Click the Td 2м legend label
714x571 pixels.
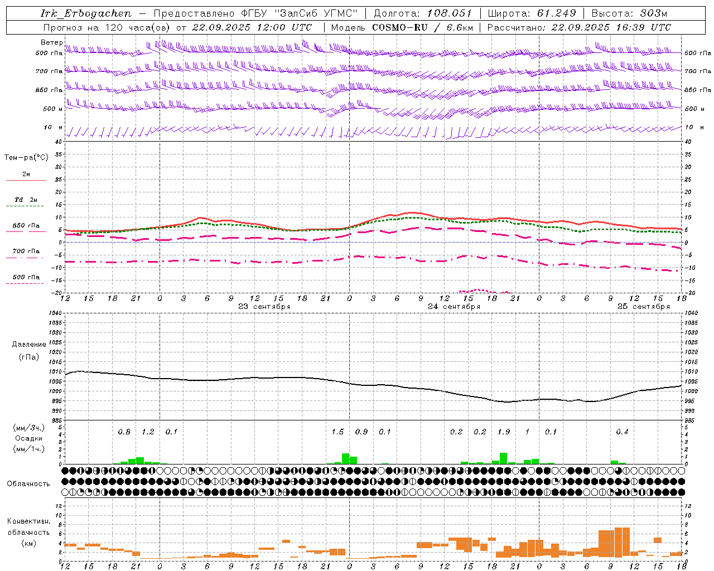[x=26, y=200]
